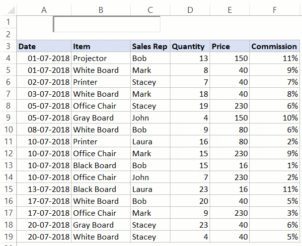Click the Price header cell
Viewport: 302px width, 246px height.
(230, 46)
